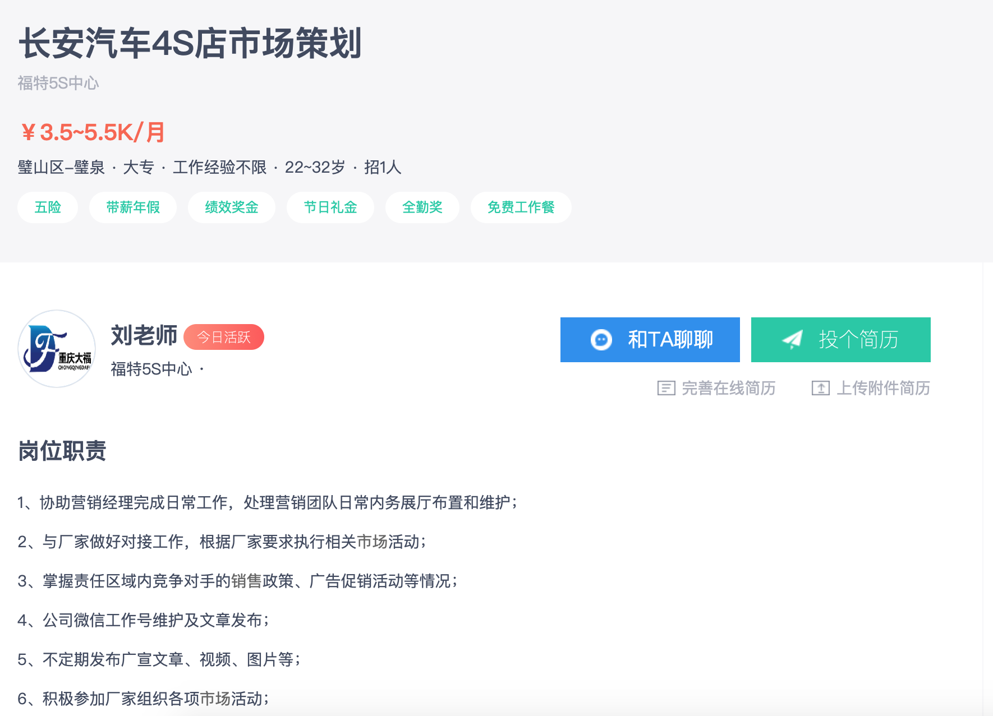The image size is (993, 716).
Task: Click the 岗位职责 heading
Action: click(x=62, y=451)
